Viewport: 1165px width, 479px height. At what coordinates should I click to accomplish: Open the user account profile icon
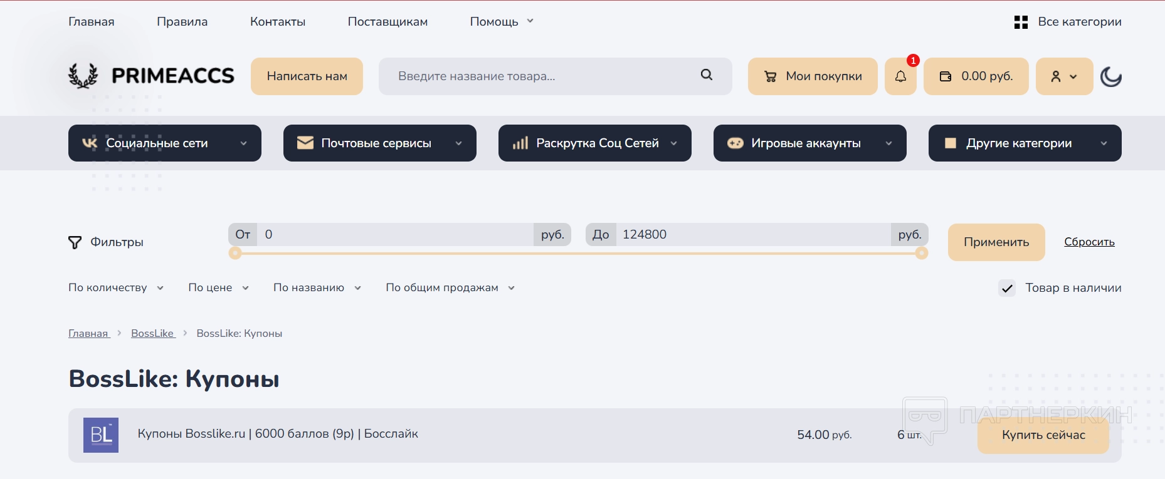(1057, 76)
